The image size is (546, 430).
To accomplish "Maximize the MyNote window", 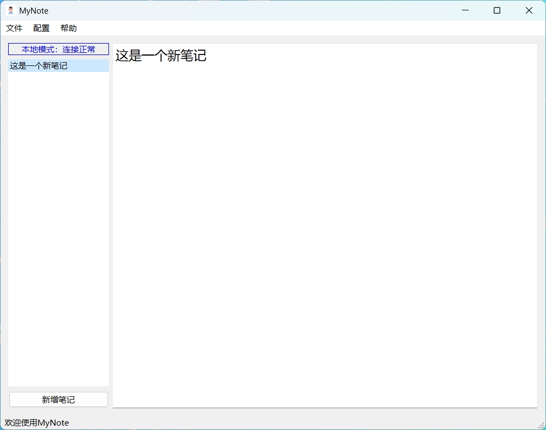I will pyautogui.click(x=497, y=10).
